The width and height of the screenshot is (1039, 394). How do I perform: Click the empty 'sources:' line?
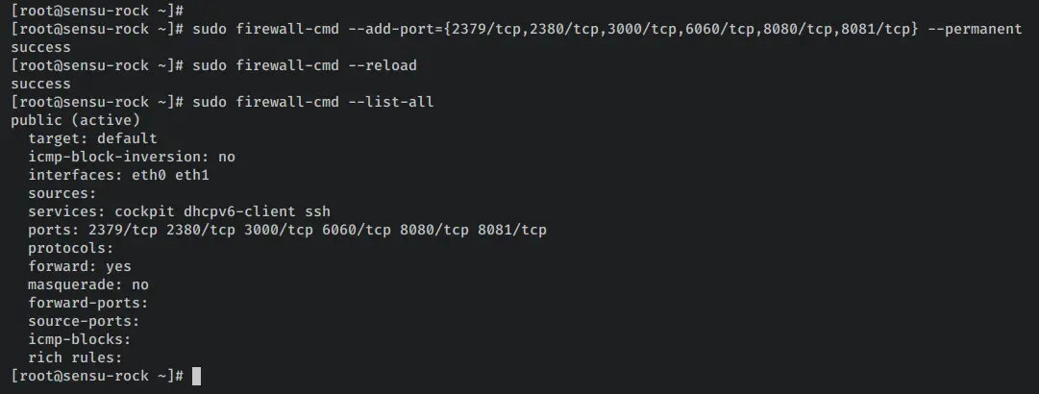click(x=62, y=193)
